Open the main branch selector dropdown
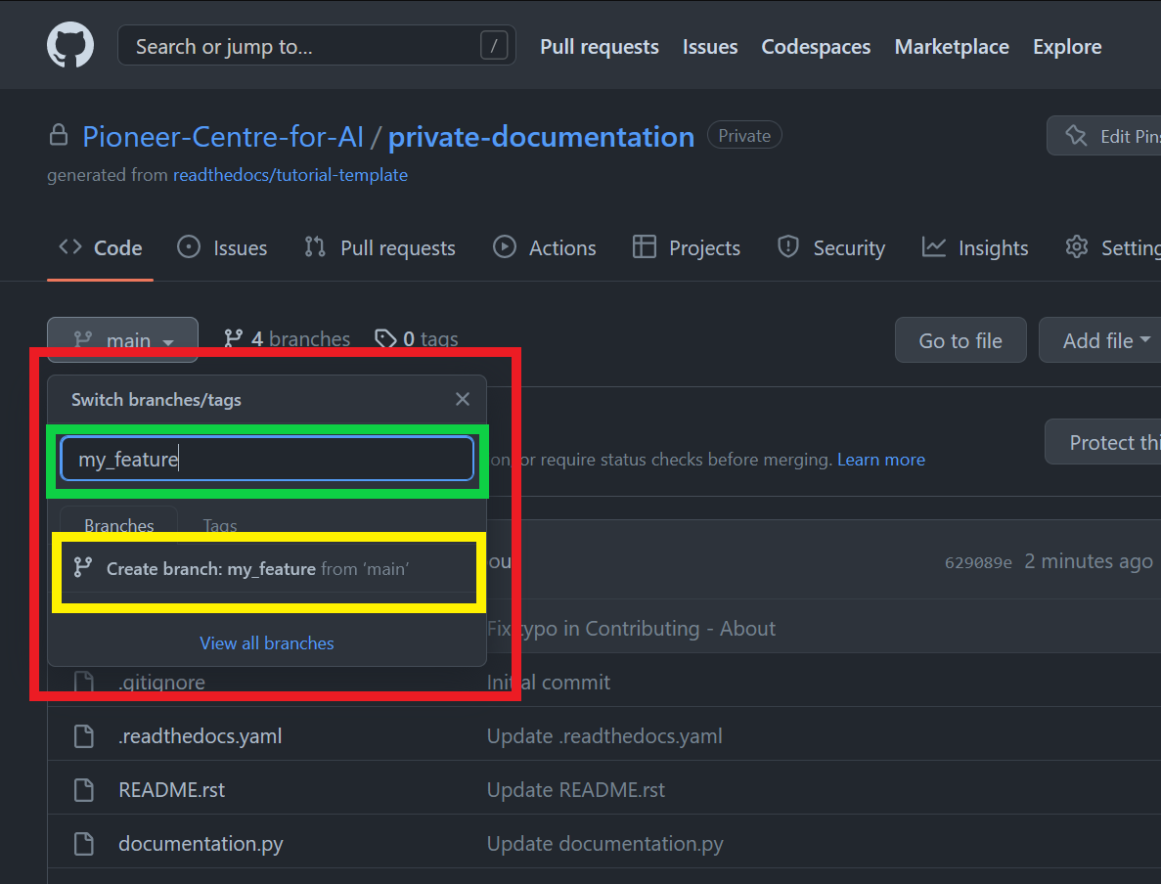Screen dimensions: 1161x884 click(122, 340)
